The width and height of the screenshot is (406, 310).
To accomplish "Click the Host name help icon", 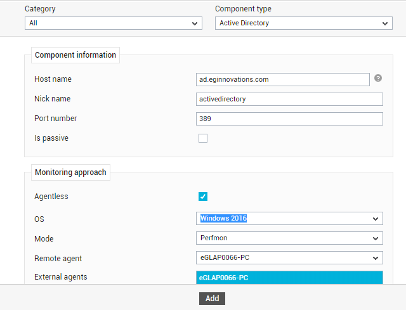I will click(x=378, y=78).
